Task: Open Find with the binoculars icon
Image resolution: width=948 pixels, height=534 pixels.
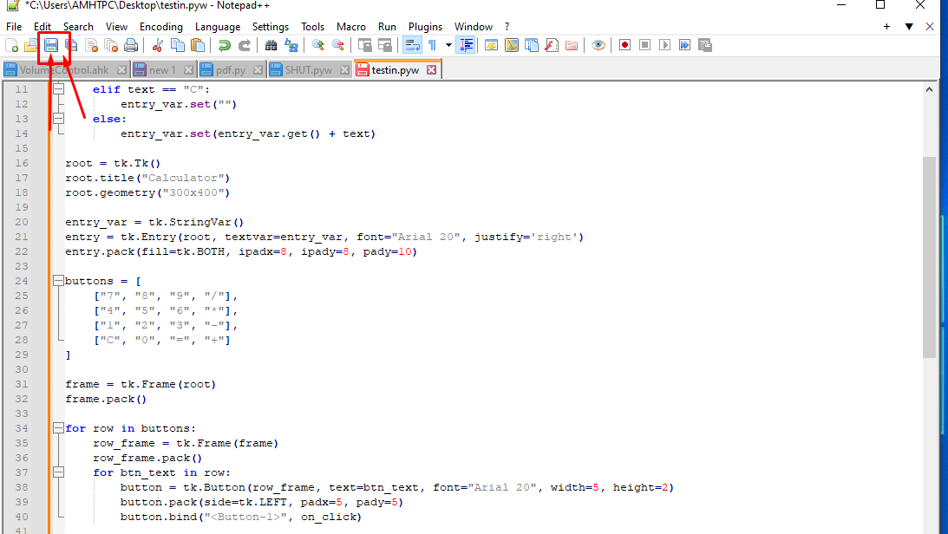Action: [x=271, y=45]
